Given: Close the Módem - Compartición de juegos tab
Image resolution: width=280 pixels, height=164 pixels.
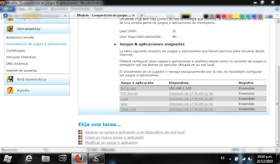Looking at the screenshot, I should pyautogui.click(x=133, y=15).
